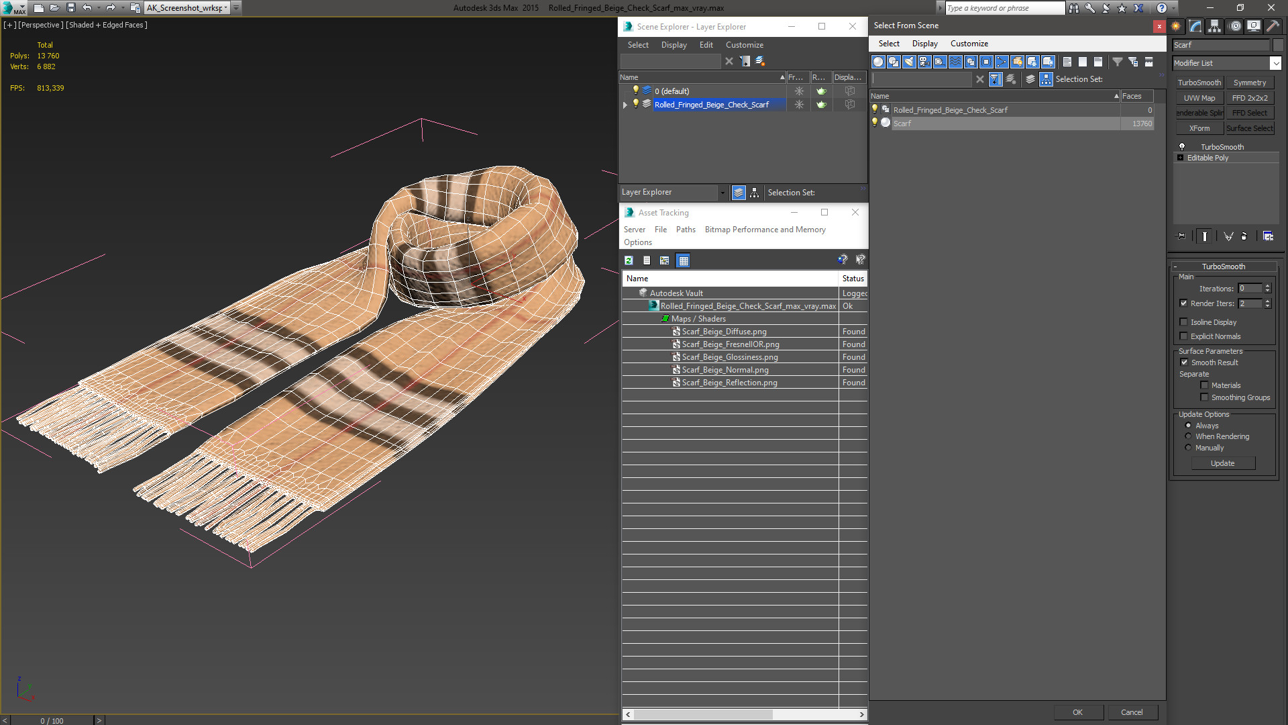Enable Isoline Display checkbox

point(1183,322)
